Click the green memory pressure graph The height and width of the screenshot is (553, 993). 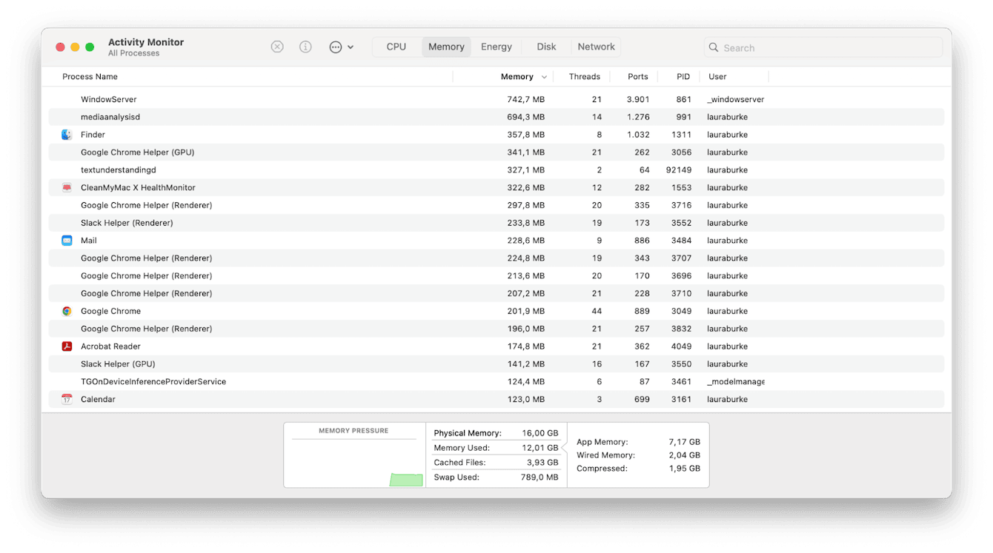click(x=406, y=480)
